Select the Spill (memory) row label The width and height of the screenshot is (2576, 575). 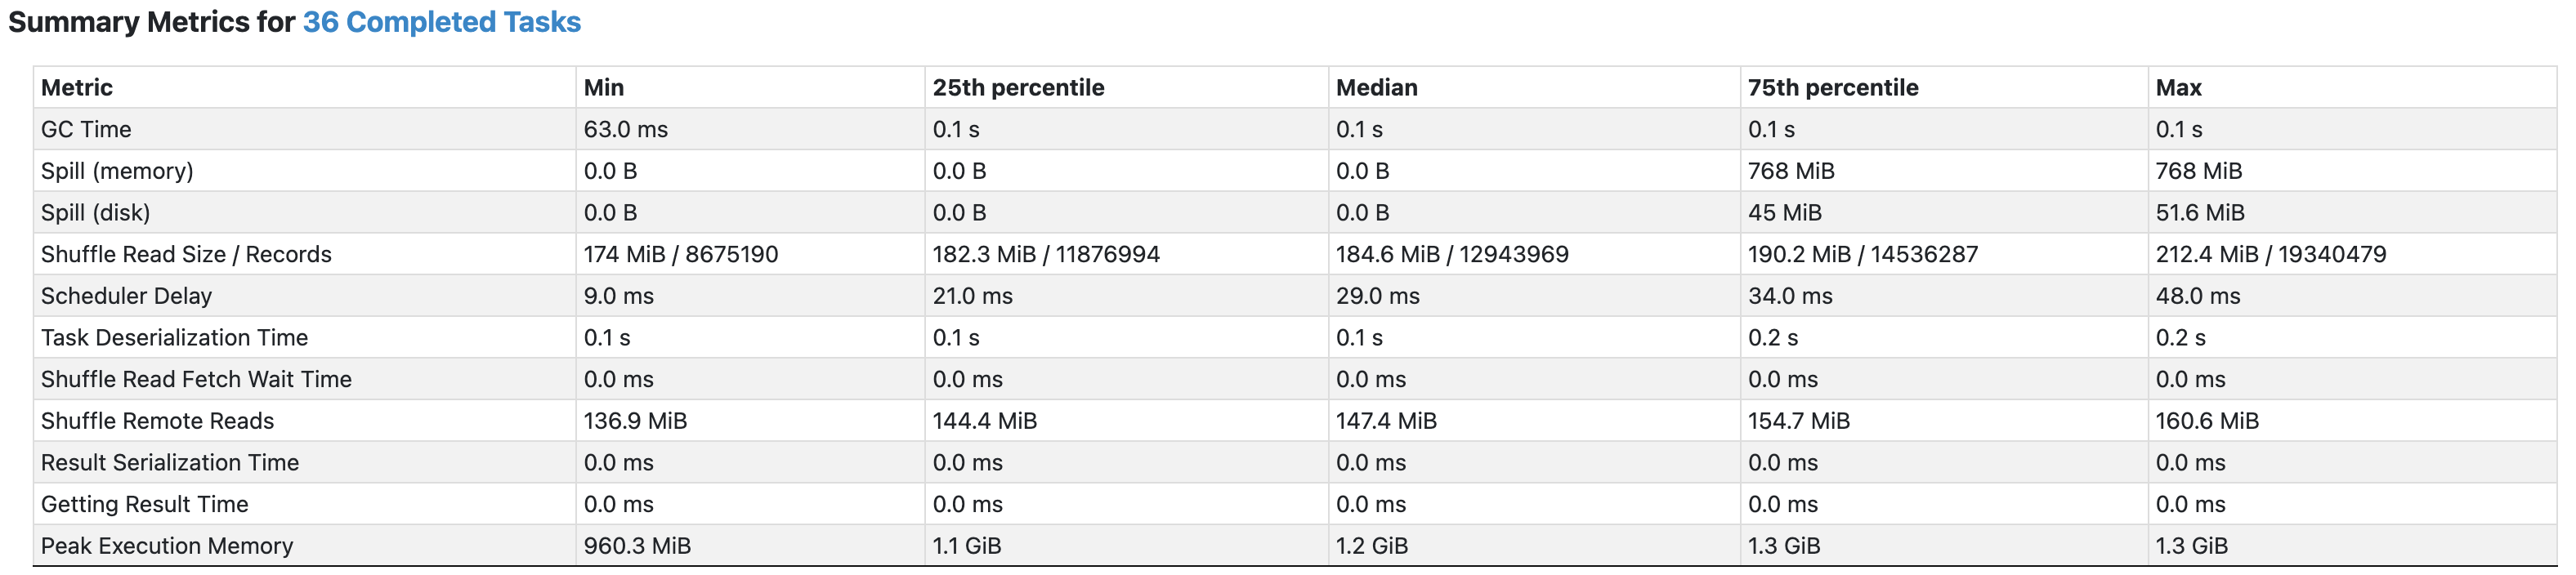117,171
